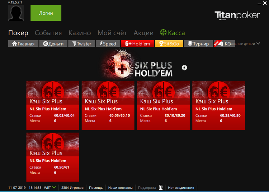The height and width of the screenshot is (192, 269).
Task: Switch to the Казино menu
Action: (80, 33)
